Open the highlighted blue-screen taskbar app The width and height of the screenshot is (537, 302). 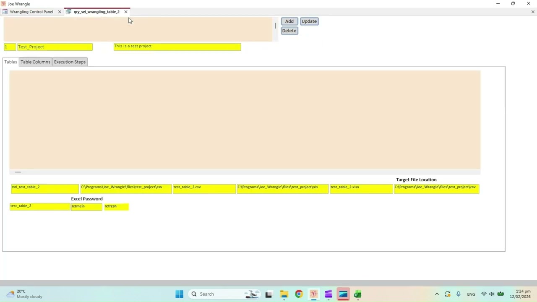click(x=343, y=294)
